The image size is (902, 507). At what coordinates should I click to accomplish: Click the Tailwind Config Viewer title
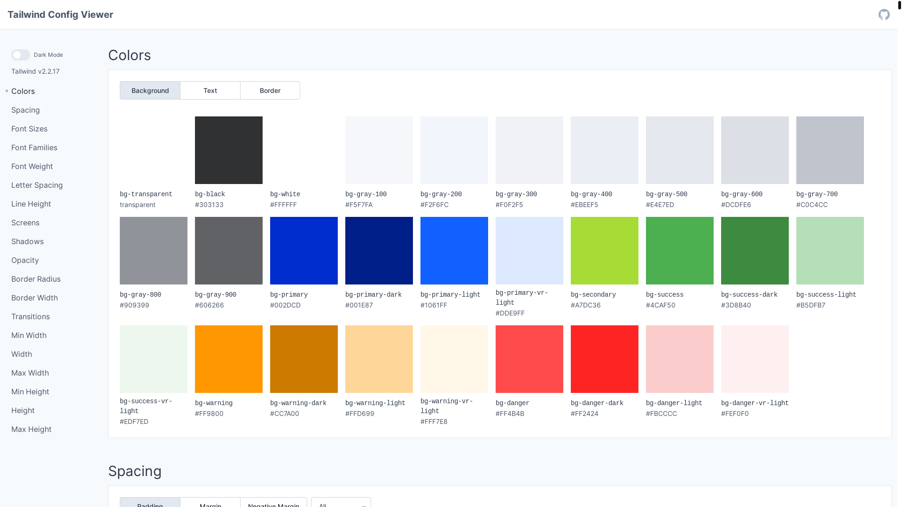(60, 15)
